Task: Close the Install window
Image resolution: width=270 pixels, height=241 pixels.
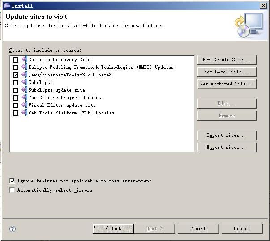Action: coord(263,6)
